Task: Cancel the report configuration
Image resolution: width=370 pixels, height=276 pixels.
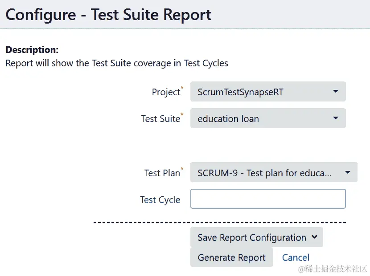Action: [x=296, y=258]
